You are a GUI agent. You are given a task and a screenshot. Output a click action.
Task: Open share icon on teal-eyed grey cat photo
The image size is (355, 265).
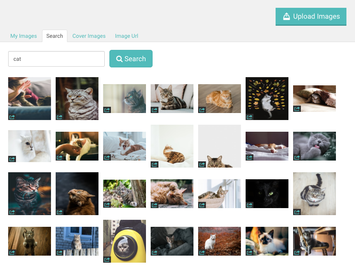pyautogui.click(x=107, y=110)
